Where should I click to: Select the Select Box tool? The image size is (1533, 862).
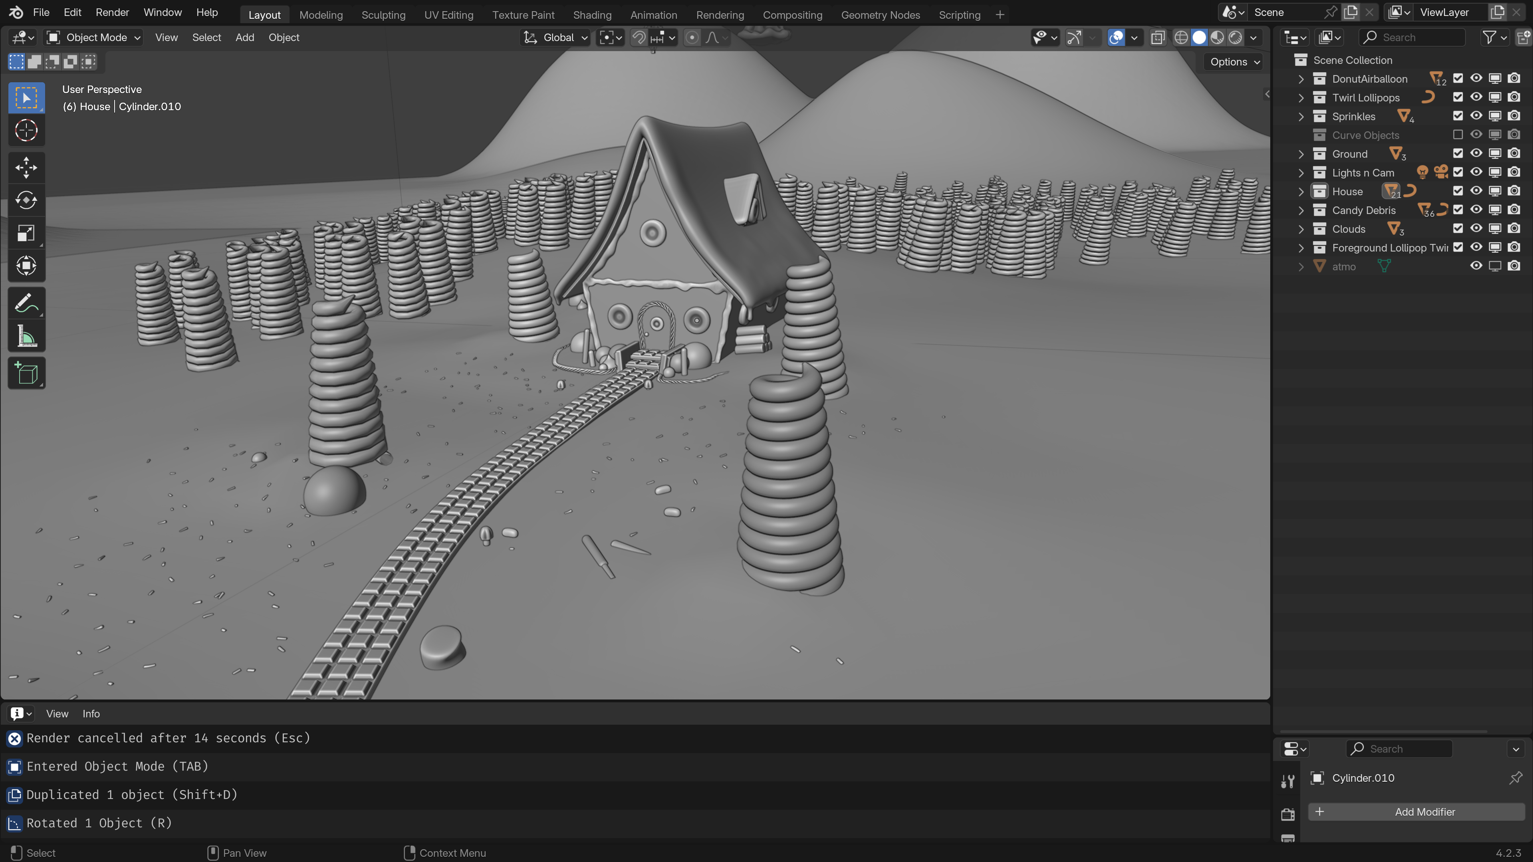click(x=26, y=97)
